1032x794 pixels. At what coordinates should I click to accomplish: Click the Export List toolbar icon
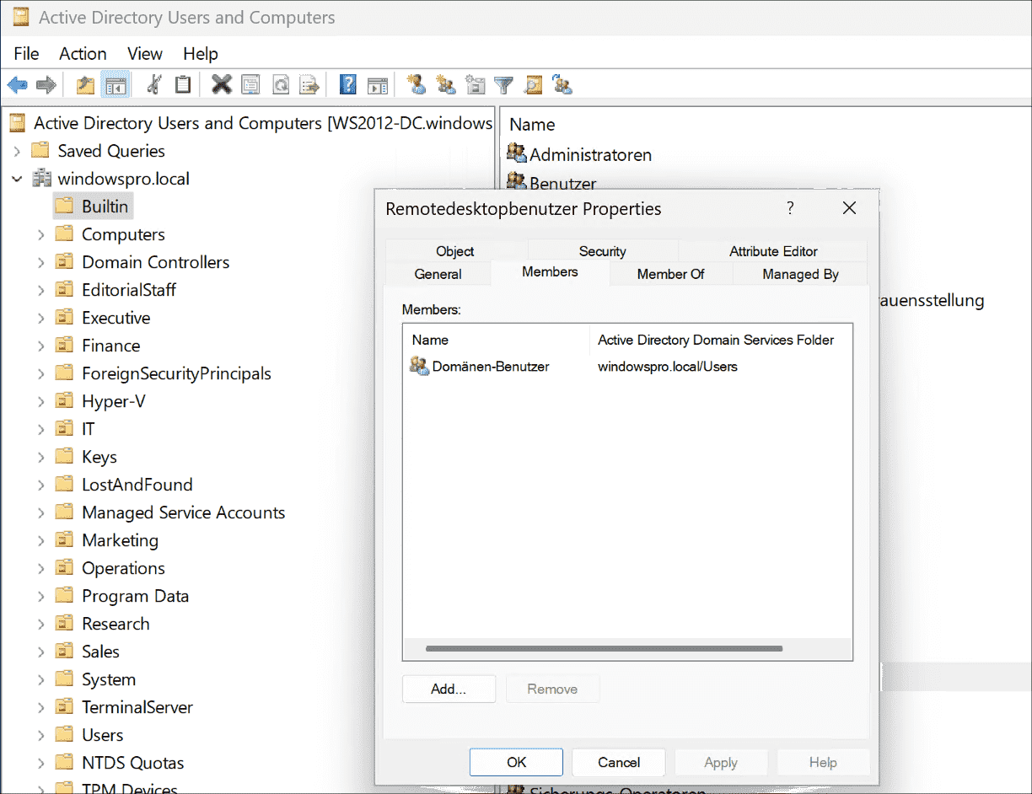(309, 84)
